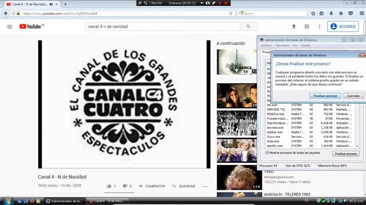Confirm Finalizar proceso in the dialog
Viewport: 366px width, 205px height.
click(325, 96)
